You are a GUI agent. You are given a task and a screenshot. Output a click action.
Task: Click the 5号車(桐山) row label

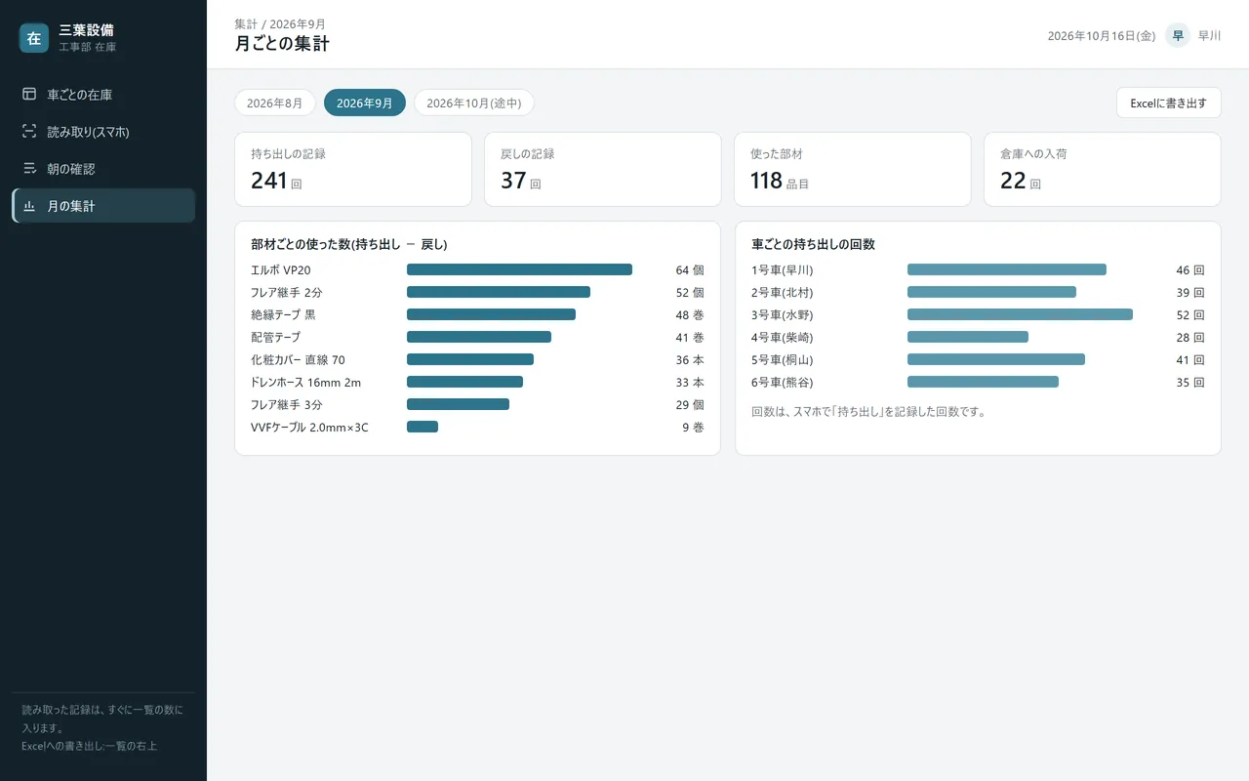tap(783, 359)
